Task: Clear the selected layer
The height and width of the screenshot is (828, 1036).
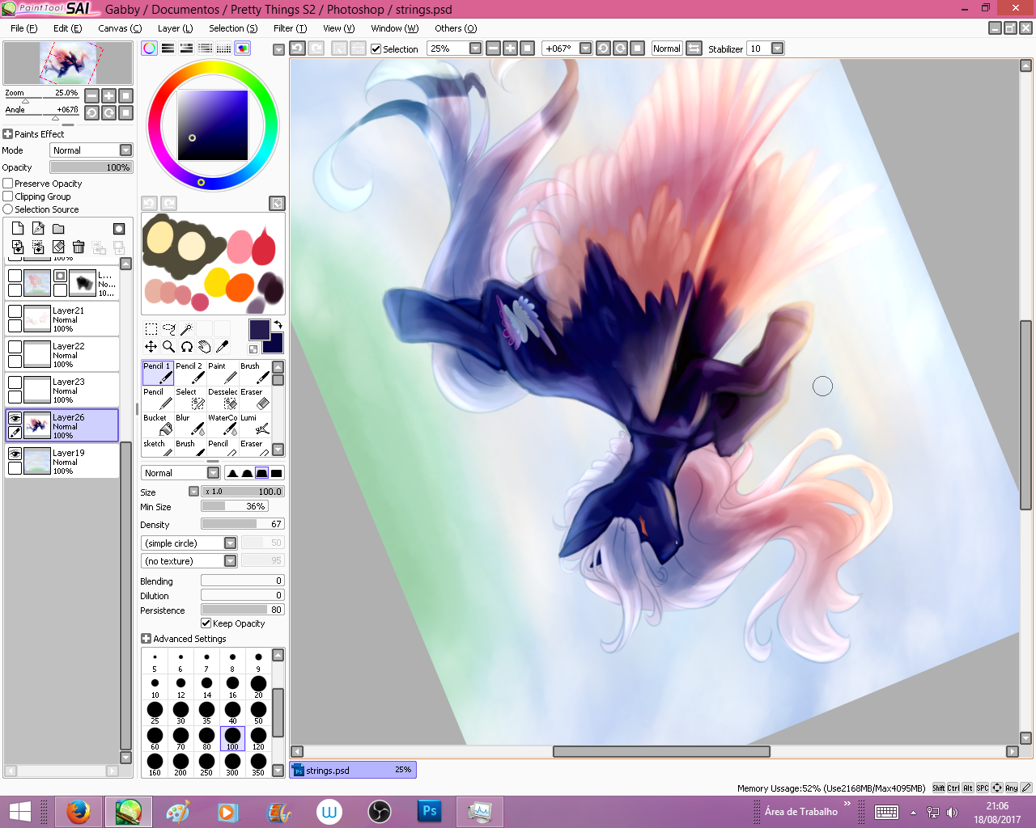Action: (x=58, y=247)
